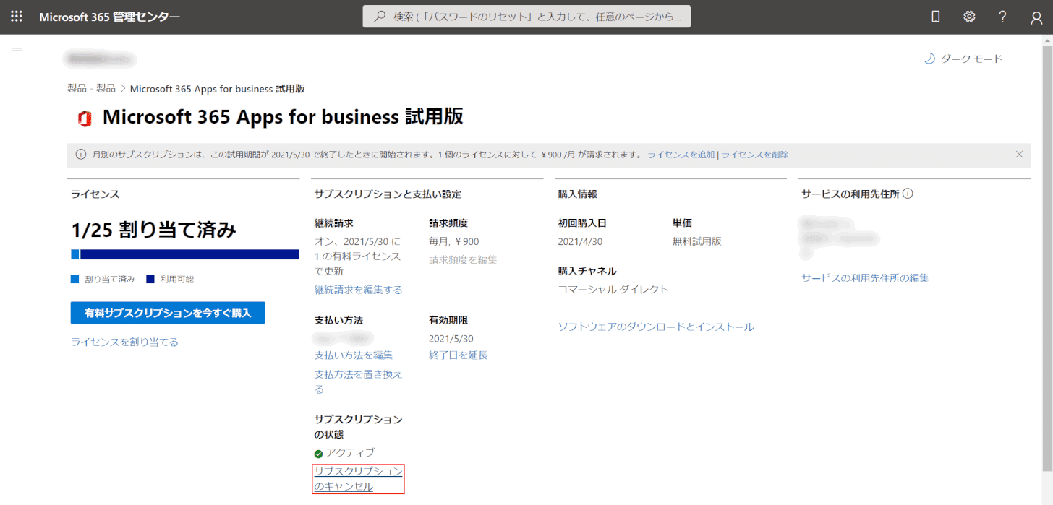Image resolution: width=1053 pixels, height=505 pixels.
Task: Open the settings gear icon
Action: coord(969,17)
